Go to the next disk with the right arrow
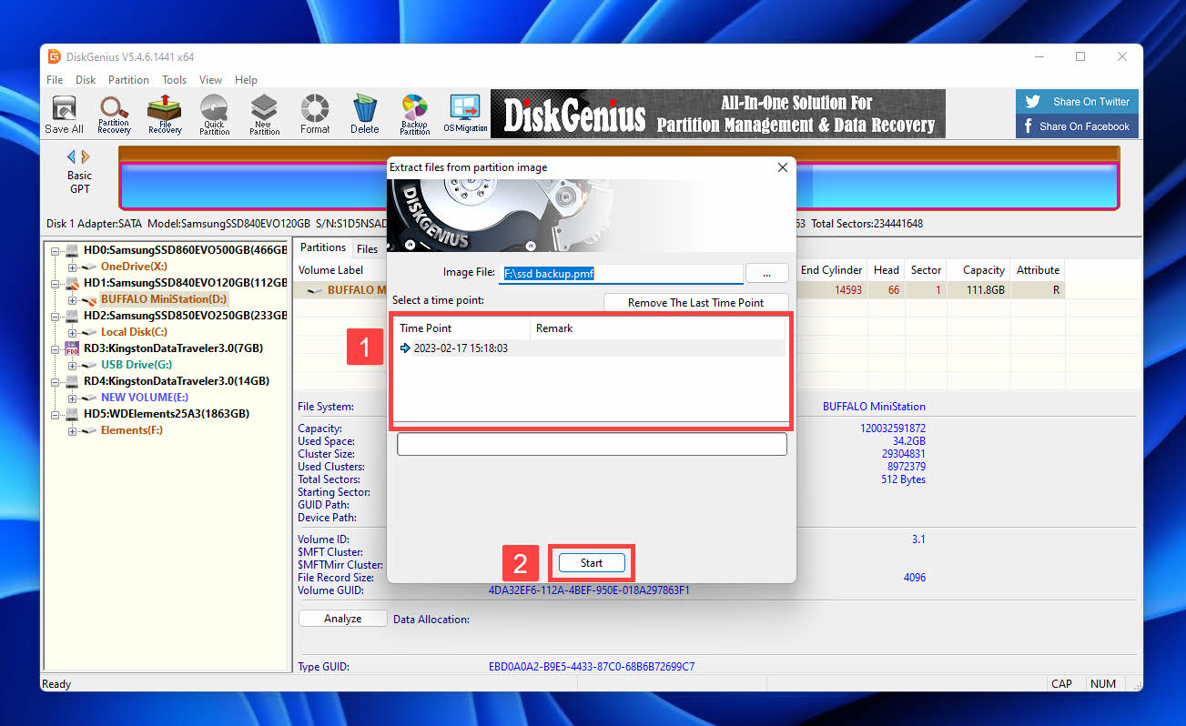The width and height of the screenshot is (1186, 726). [86, 156]
